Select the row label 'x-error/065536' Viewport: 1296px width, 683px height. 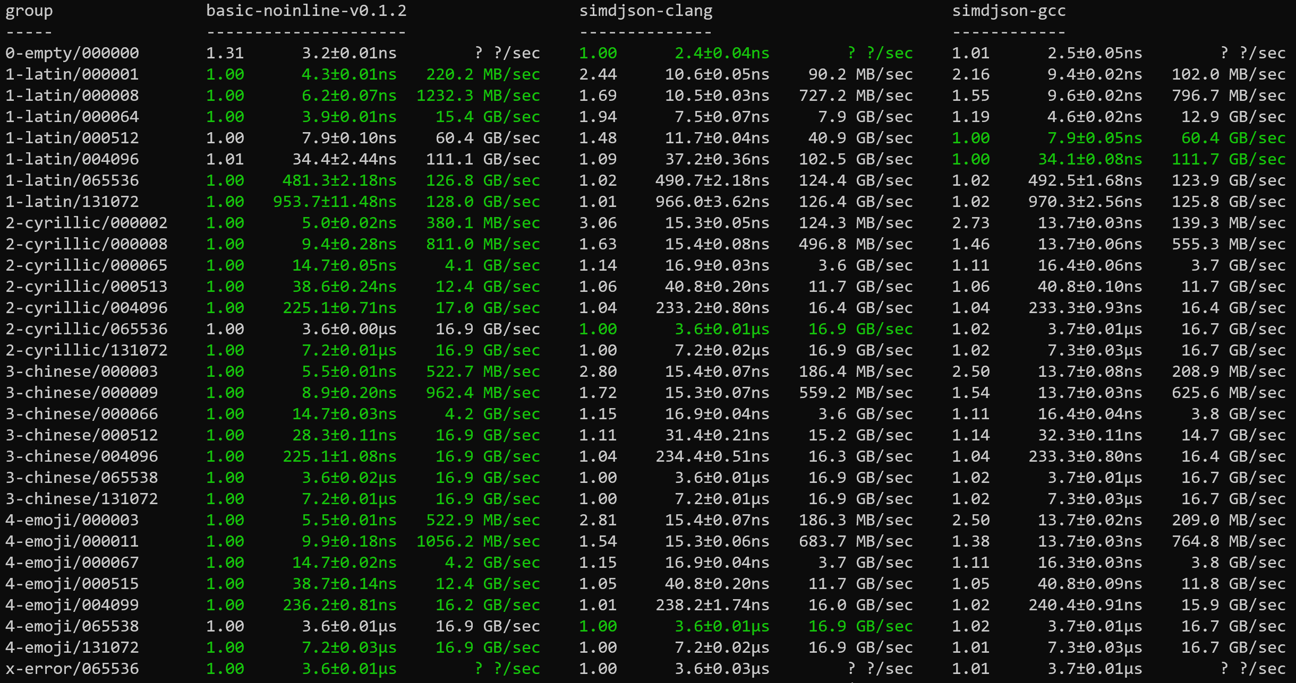72,669
